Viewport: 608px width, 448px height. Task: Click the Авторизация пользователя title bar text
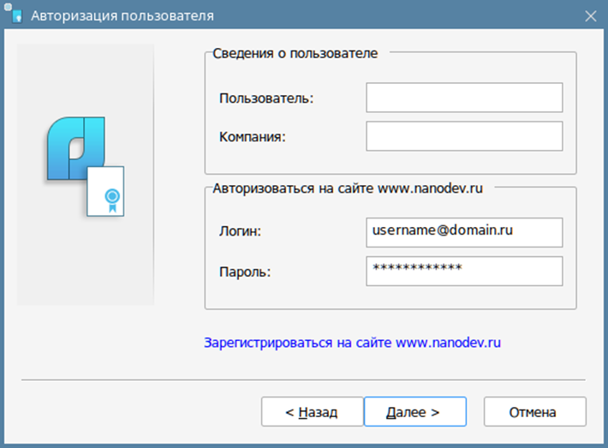pos(122,16)
